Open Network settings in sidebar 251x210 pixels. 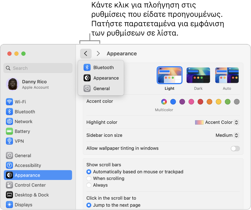(x=38, y=121)
